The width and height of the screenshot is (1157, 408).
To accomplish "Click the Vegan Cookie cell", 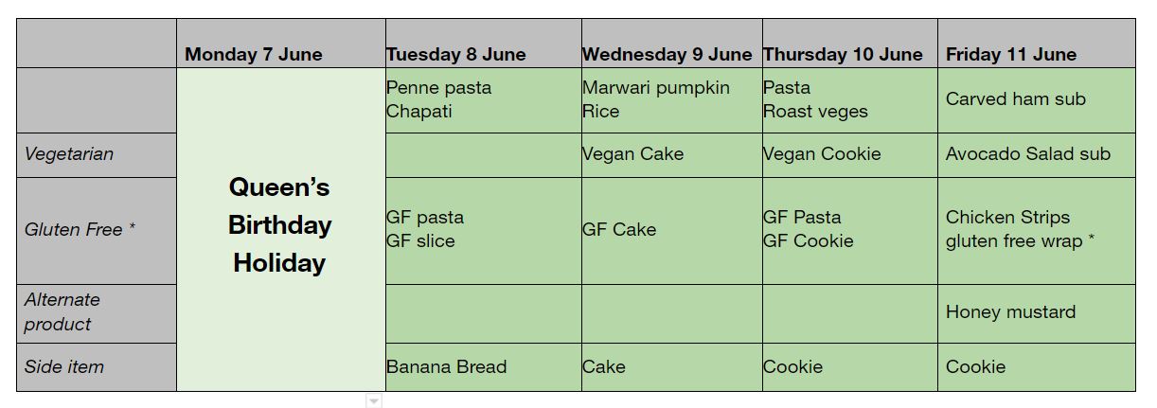I will click(x=850, y=155).
